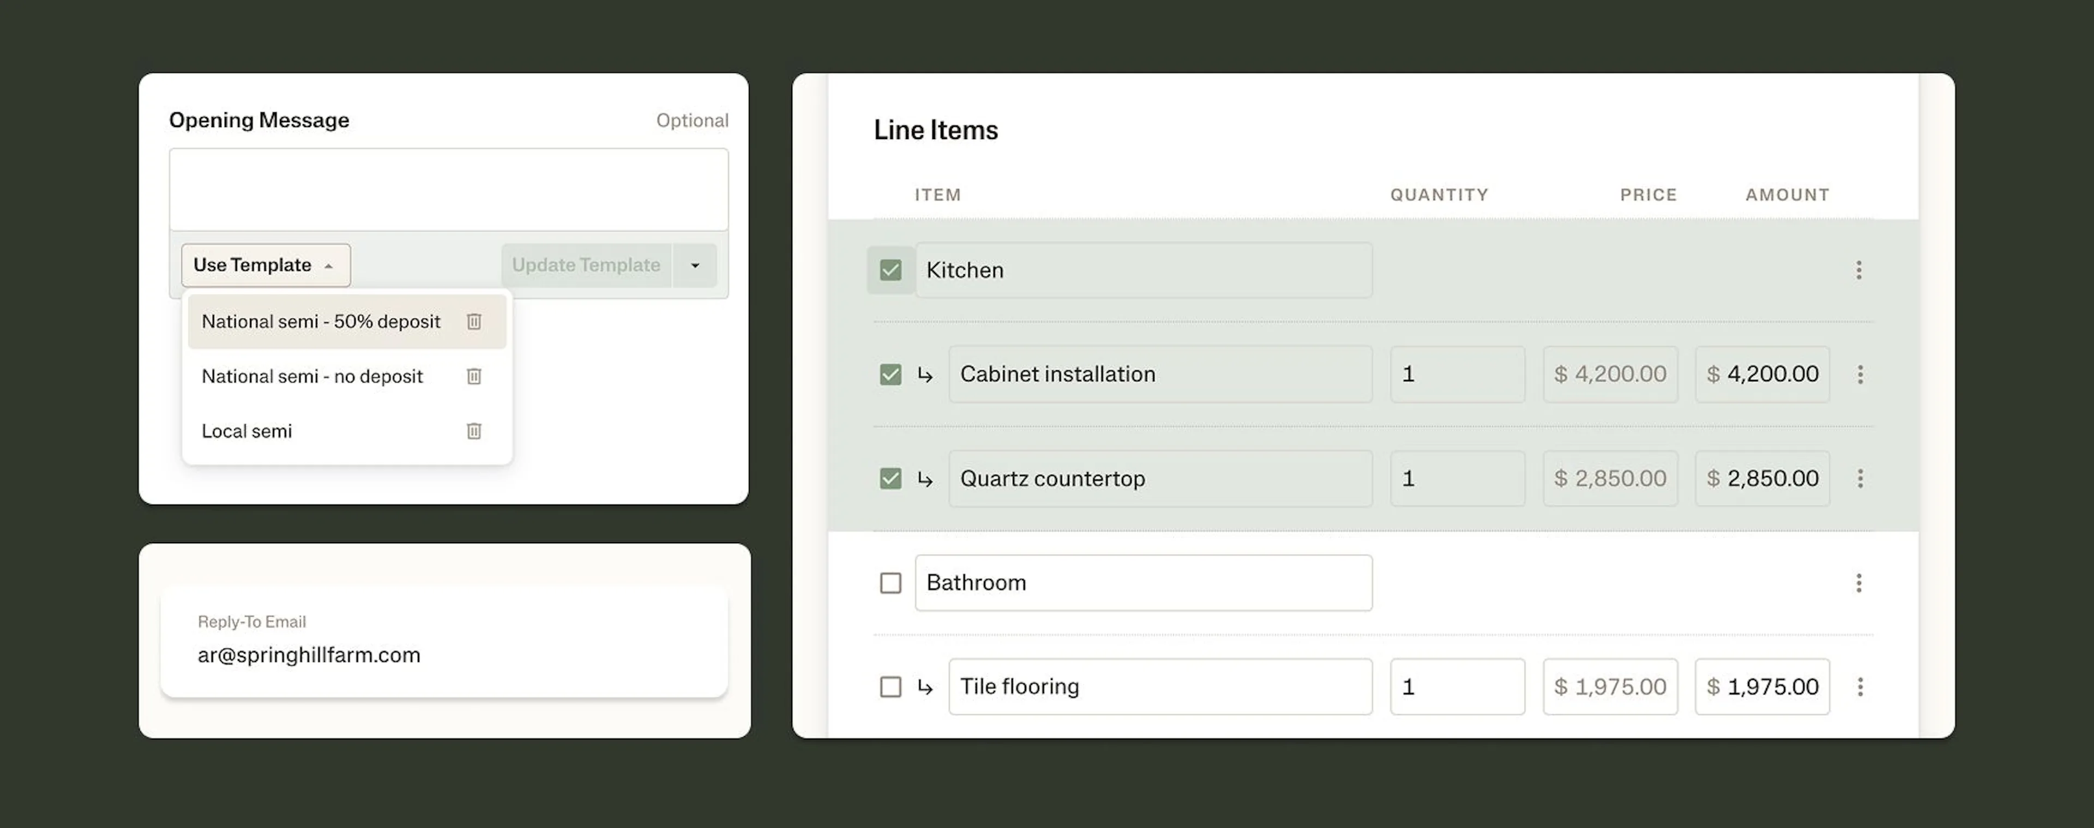Uncheck the Cabinet installation checkbox
Viewport: 2094px width, 828px height.
coord(890,374)
